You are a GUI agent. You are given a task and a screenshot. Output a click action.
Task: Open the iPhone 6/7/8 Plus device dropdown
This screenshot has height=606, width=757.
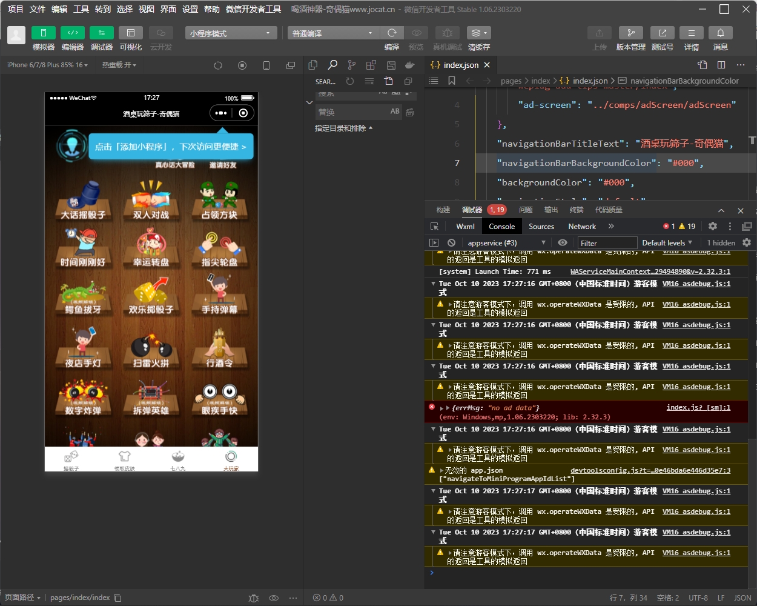pyautogui.click(x=47, y=65)
